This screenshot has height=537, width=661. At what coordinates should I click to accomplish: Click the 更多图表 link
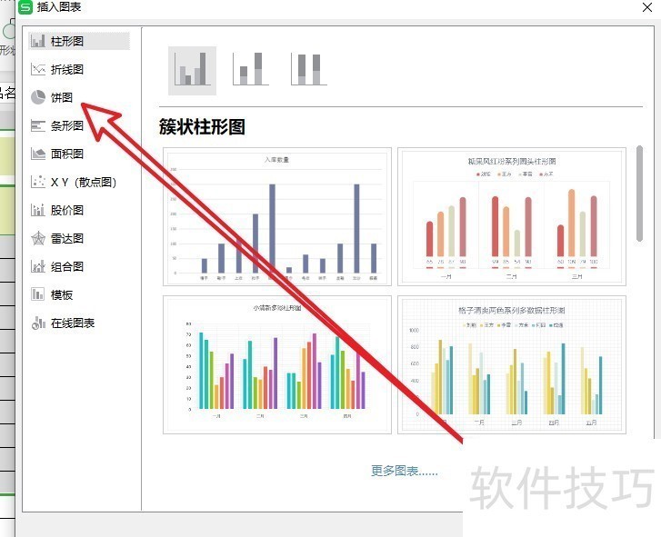coord(404,471)
